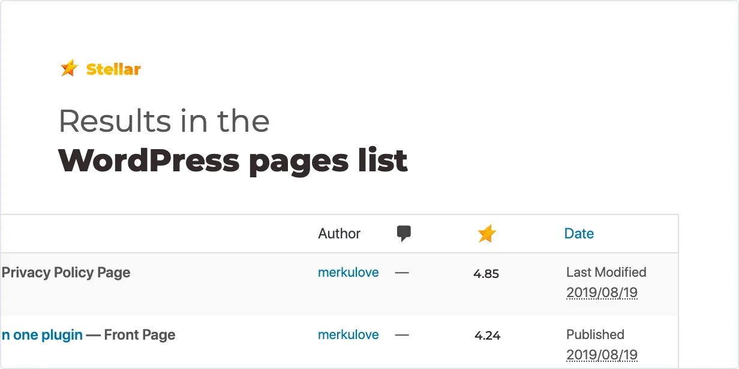The image size is (739, 369).
Task: Click the comments bubble column icon
Action: point(404,234)
